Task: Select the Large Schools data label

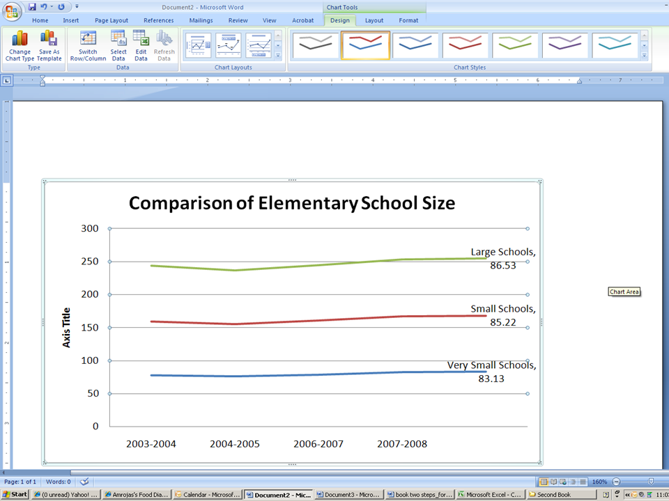Action: coord(503,259)
